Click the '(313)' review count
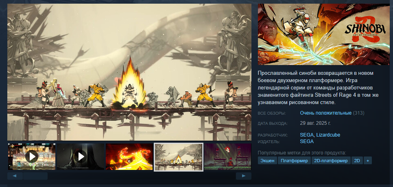The width and height of the screenshot is (393, 187). [359, 113]
